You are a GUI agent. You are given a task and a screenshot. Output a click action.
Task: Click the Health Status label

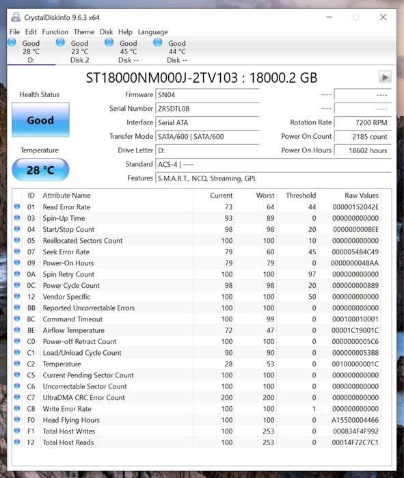click(x=39, y=94)
